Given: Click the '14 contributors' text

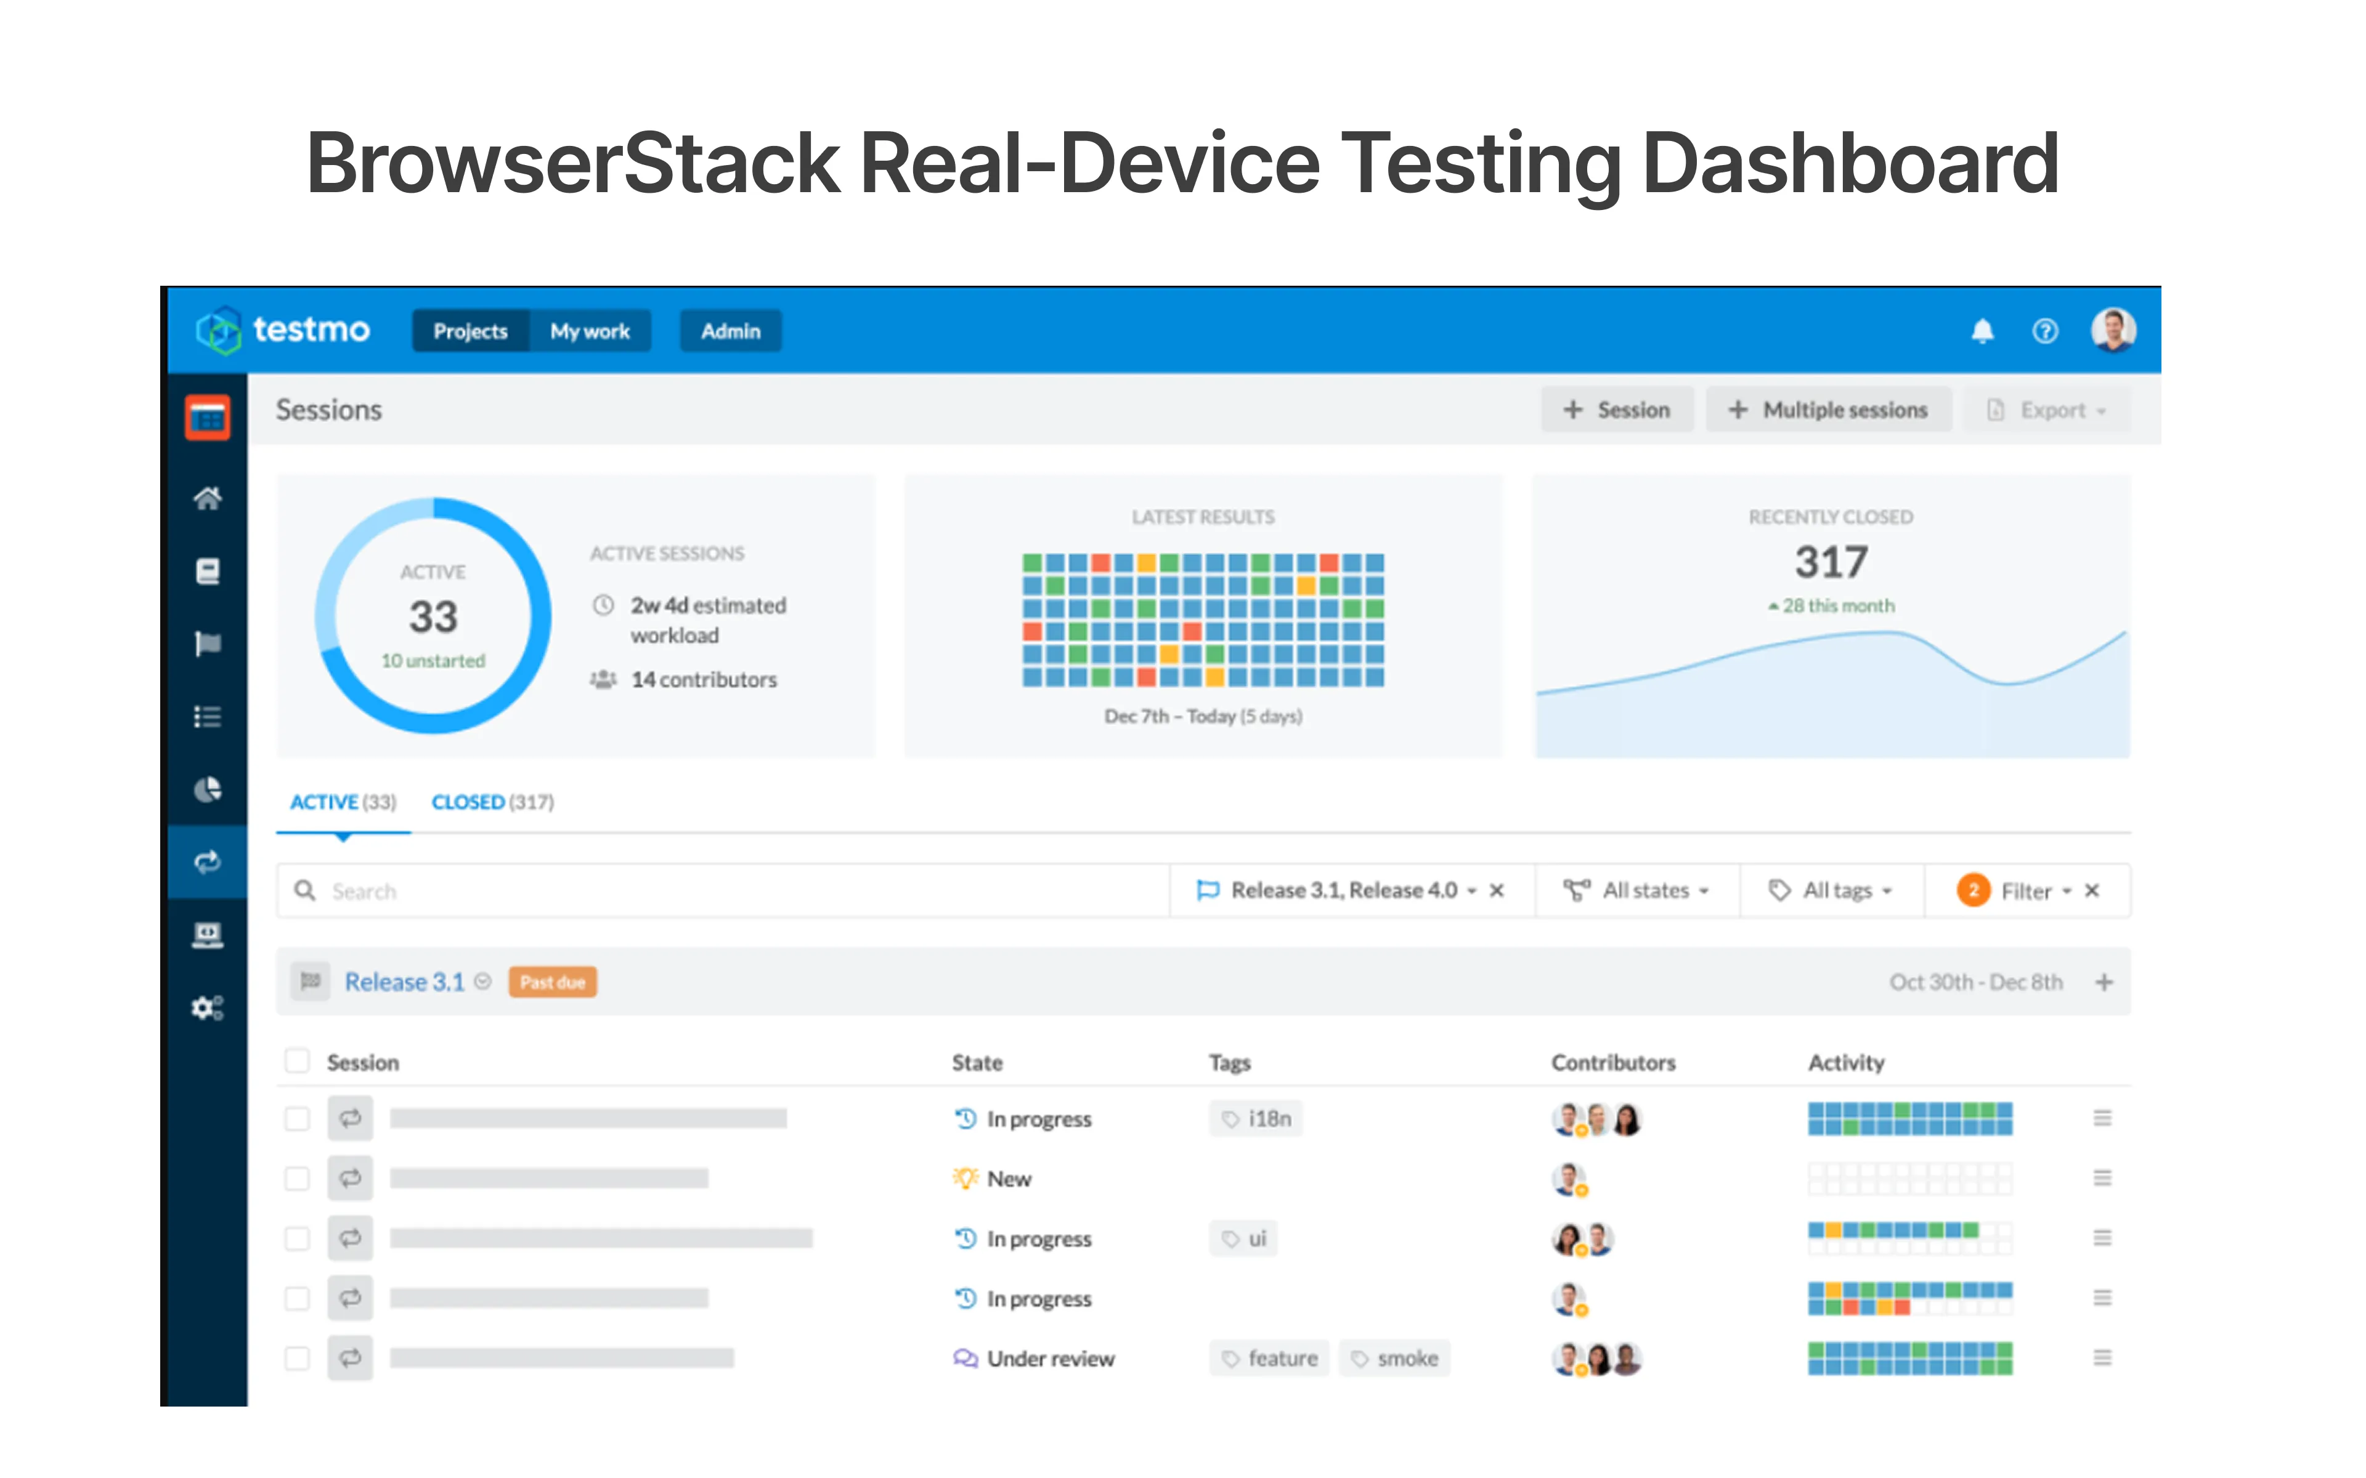Looking at the screenshot, I should click(703, 679).
